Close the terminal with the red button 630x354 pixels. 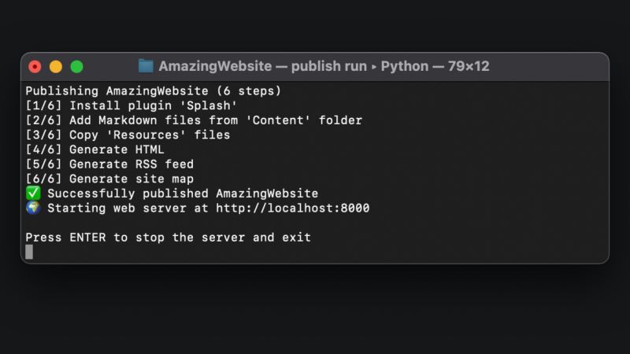click(35, 67)
